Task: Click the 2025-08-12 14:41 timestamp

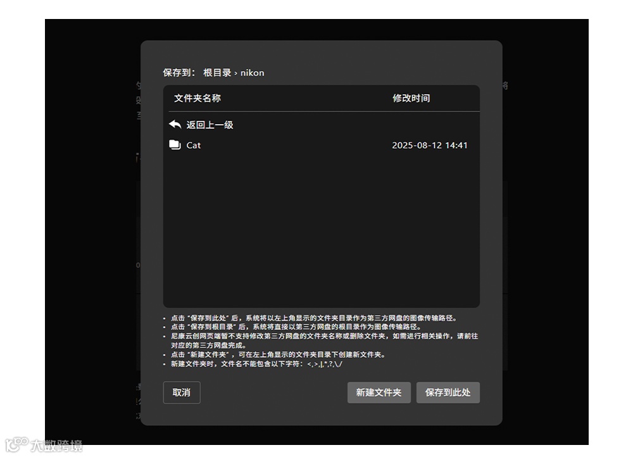Action: [431, 145]
